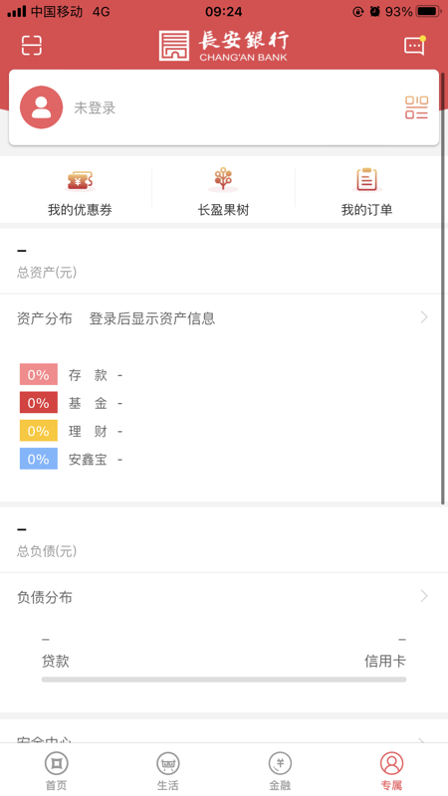Viewport: 448px width, 796px height.
Task: Tap the Chang'an Bank logo
Action: [x=224, y=46]
